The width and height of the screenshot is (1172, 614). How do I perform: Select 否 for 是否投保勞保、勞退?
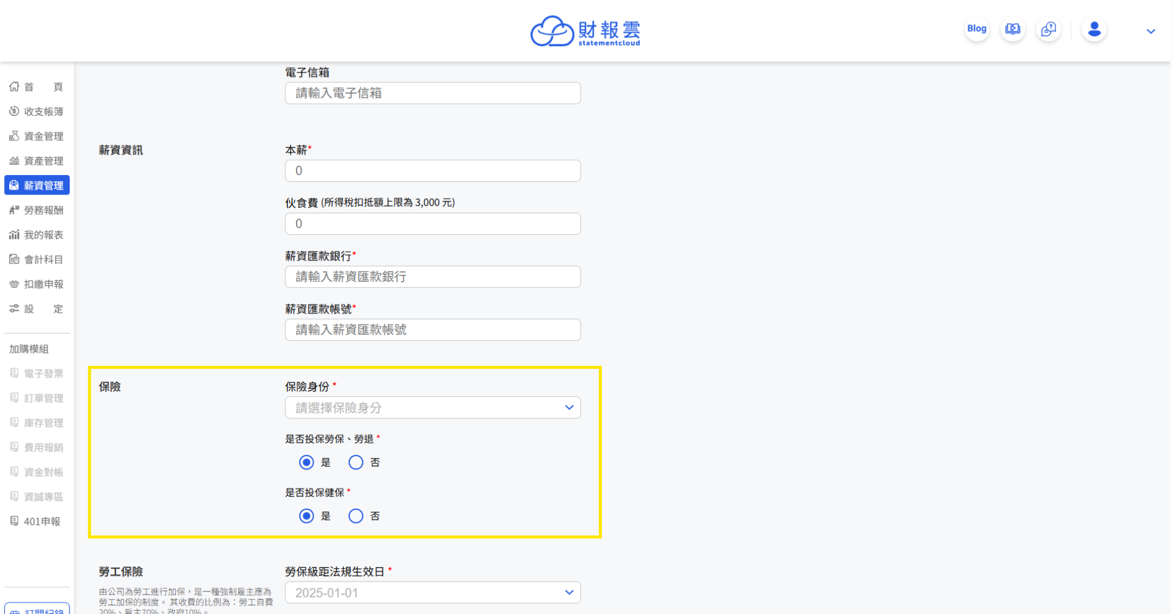[356, 463]
